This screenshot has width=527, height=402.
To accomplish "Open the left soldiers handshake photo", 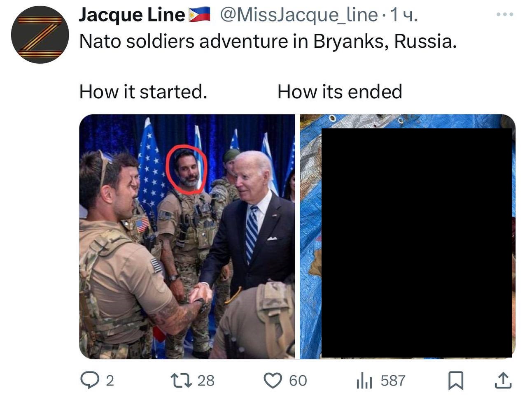I will [x=187, y=237].
